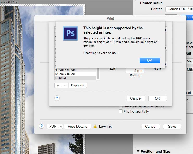
Task: Edit the Bottom margin 5 mm field
Action: (x=135, y=70)
